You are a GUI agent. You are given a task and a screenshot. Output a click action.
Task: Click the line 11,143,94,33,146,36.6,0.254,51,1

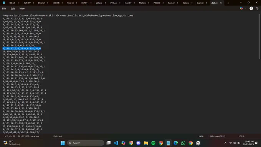click(x=24, y=91)
